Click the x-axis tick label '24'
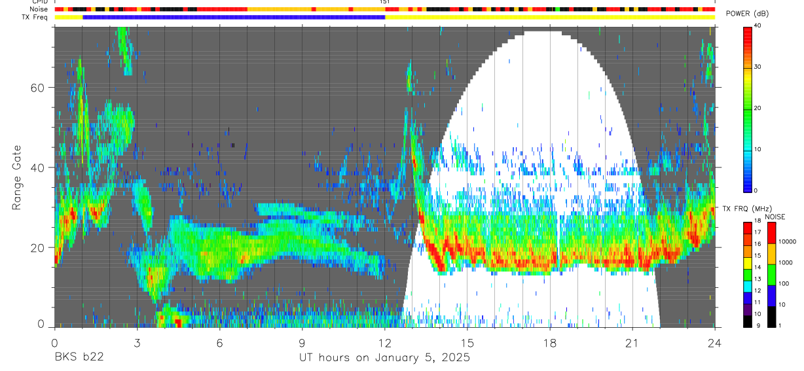Viewport: 804px width, 371px height. [715, 342]
